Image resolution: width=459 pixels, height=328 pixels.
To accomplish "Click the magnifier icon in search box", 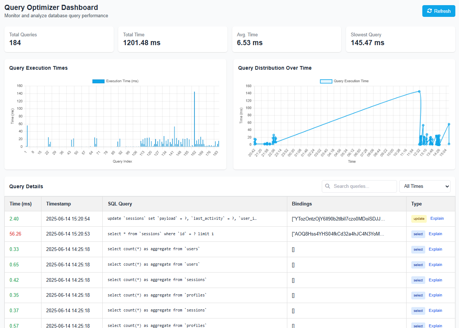I will point(328,186).
